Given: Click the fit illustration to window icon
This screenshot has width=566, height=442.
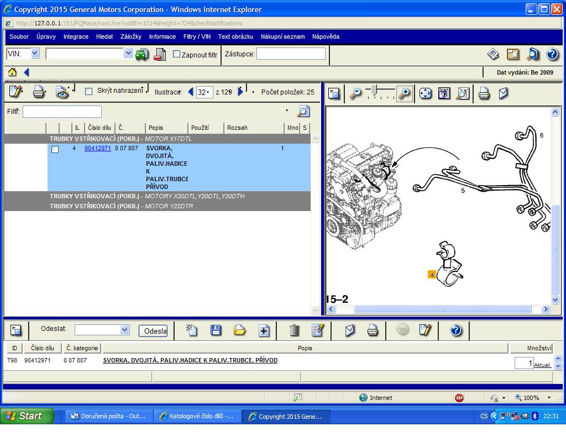Looking at the screenshot, I should coord(425,93).
